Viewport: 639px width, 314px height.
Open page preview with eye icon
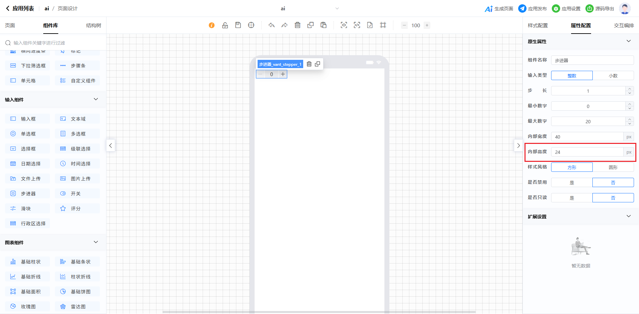344,25
